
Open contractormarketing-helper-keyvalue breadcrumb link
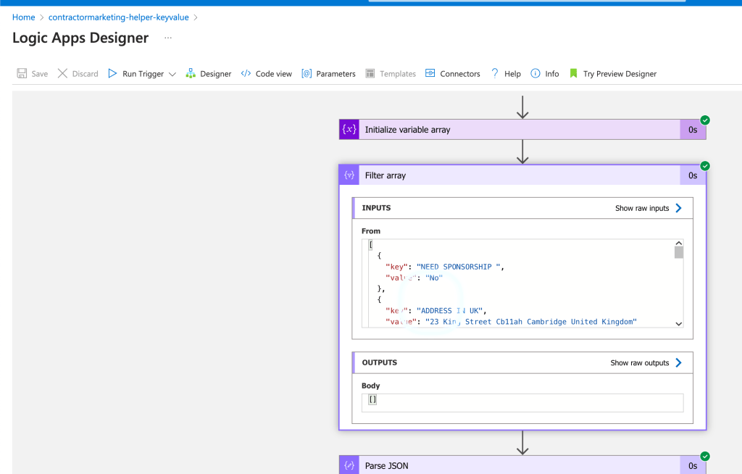[x=118, y=17]
